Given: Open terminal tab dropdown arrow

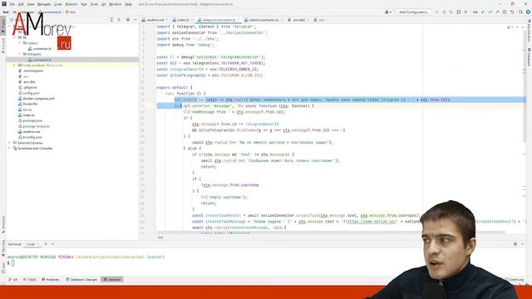Looking at the screenshot, I should pyautogui.click(x=52, y=244).
